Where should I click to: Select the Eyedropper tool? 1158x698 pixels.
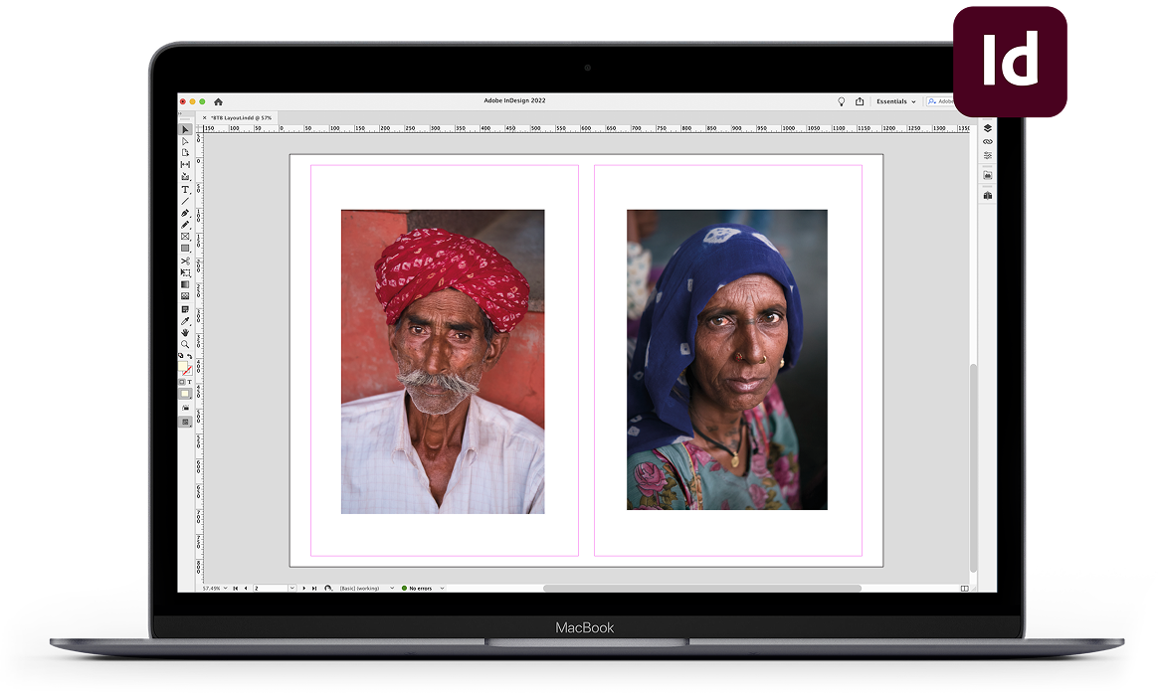185,321
